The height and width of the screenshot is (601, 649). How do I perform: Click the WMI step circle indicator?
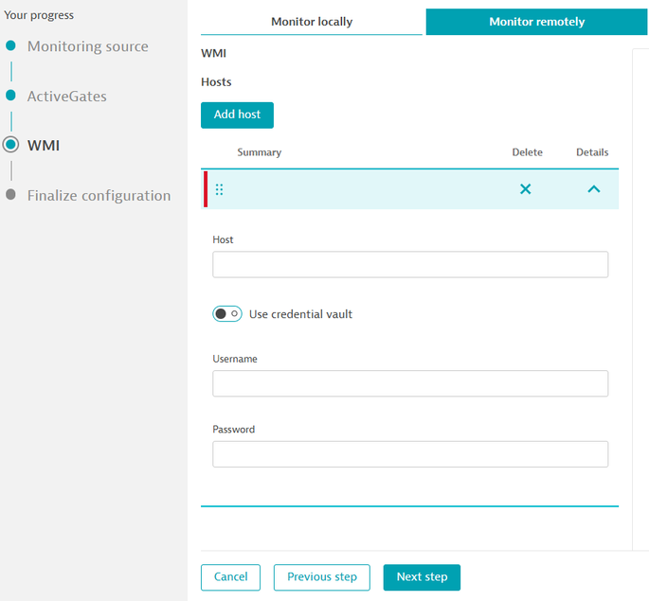(11, 145)
